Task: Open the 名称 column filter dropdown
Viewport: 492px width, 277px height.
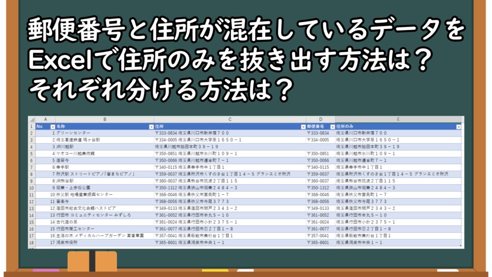Action: click(x=151, y=126)
